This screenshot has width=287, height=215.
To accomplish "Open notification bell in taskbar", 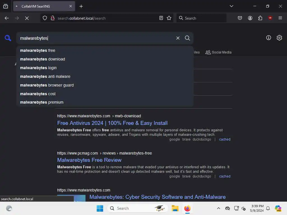I will point(268,208).
